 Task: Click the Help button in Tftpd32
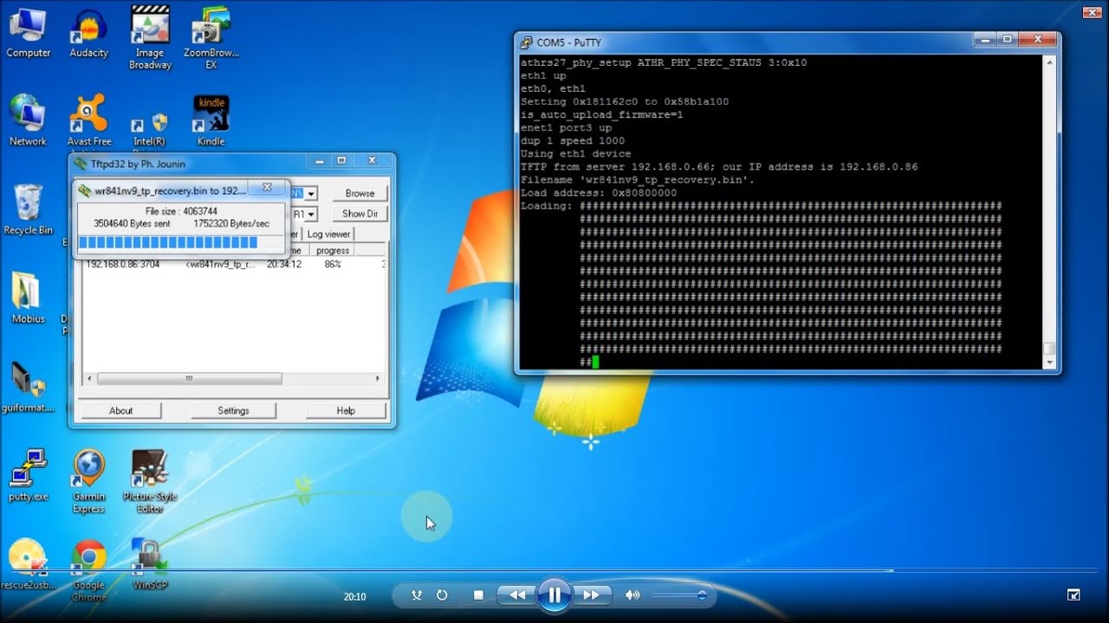pyautogui.click(x=346, y=411)
